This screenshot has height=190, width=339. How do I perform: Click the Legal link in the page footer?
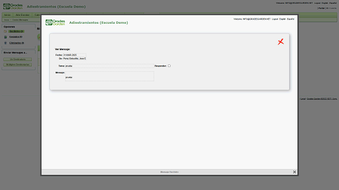pos(303,99)
